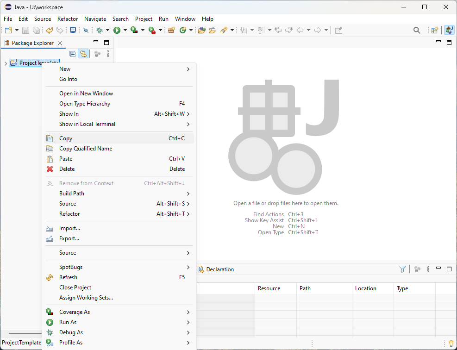
Task: Click the green Run button in toolbar
Action: (x=117, y=31)
